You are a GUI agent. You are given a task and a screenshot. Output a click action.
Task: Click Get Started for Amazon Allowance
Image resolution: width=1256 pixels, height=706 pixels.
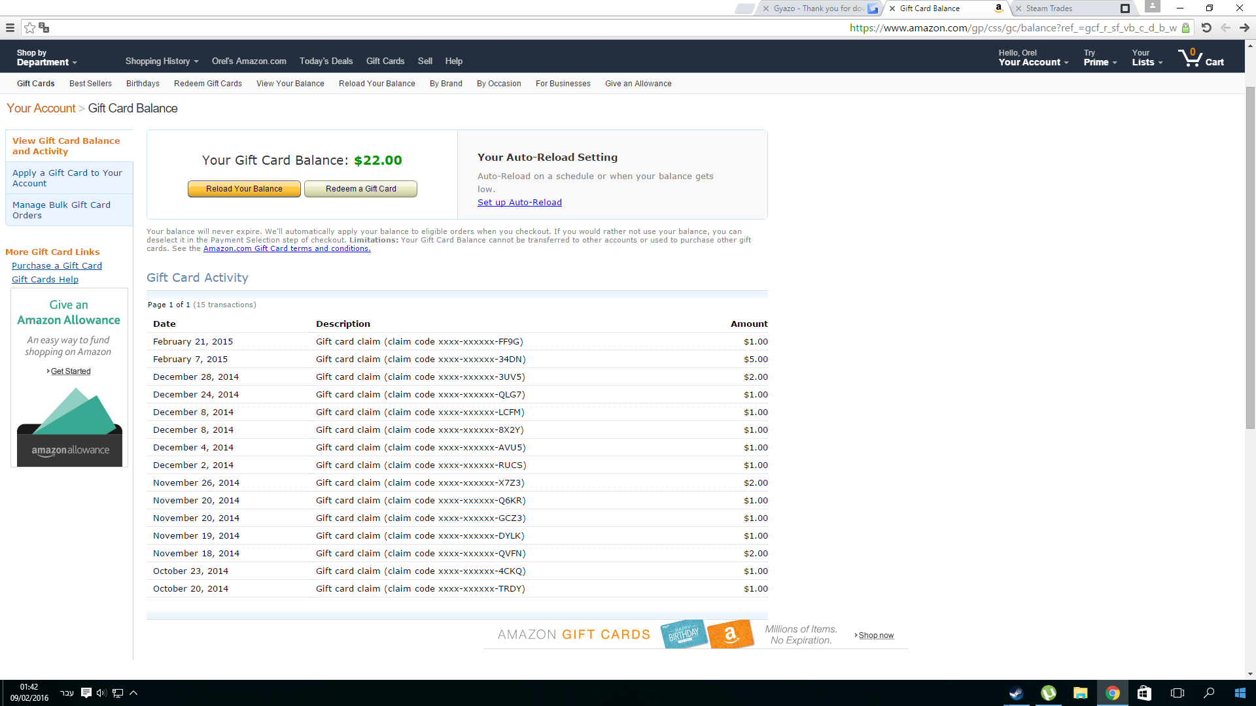coord(70,371)
